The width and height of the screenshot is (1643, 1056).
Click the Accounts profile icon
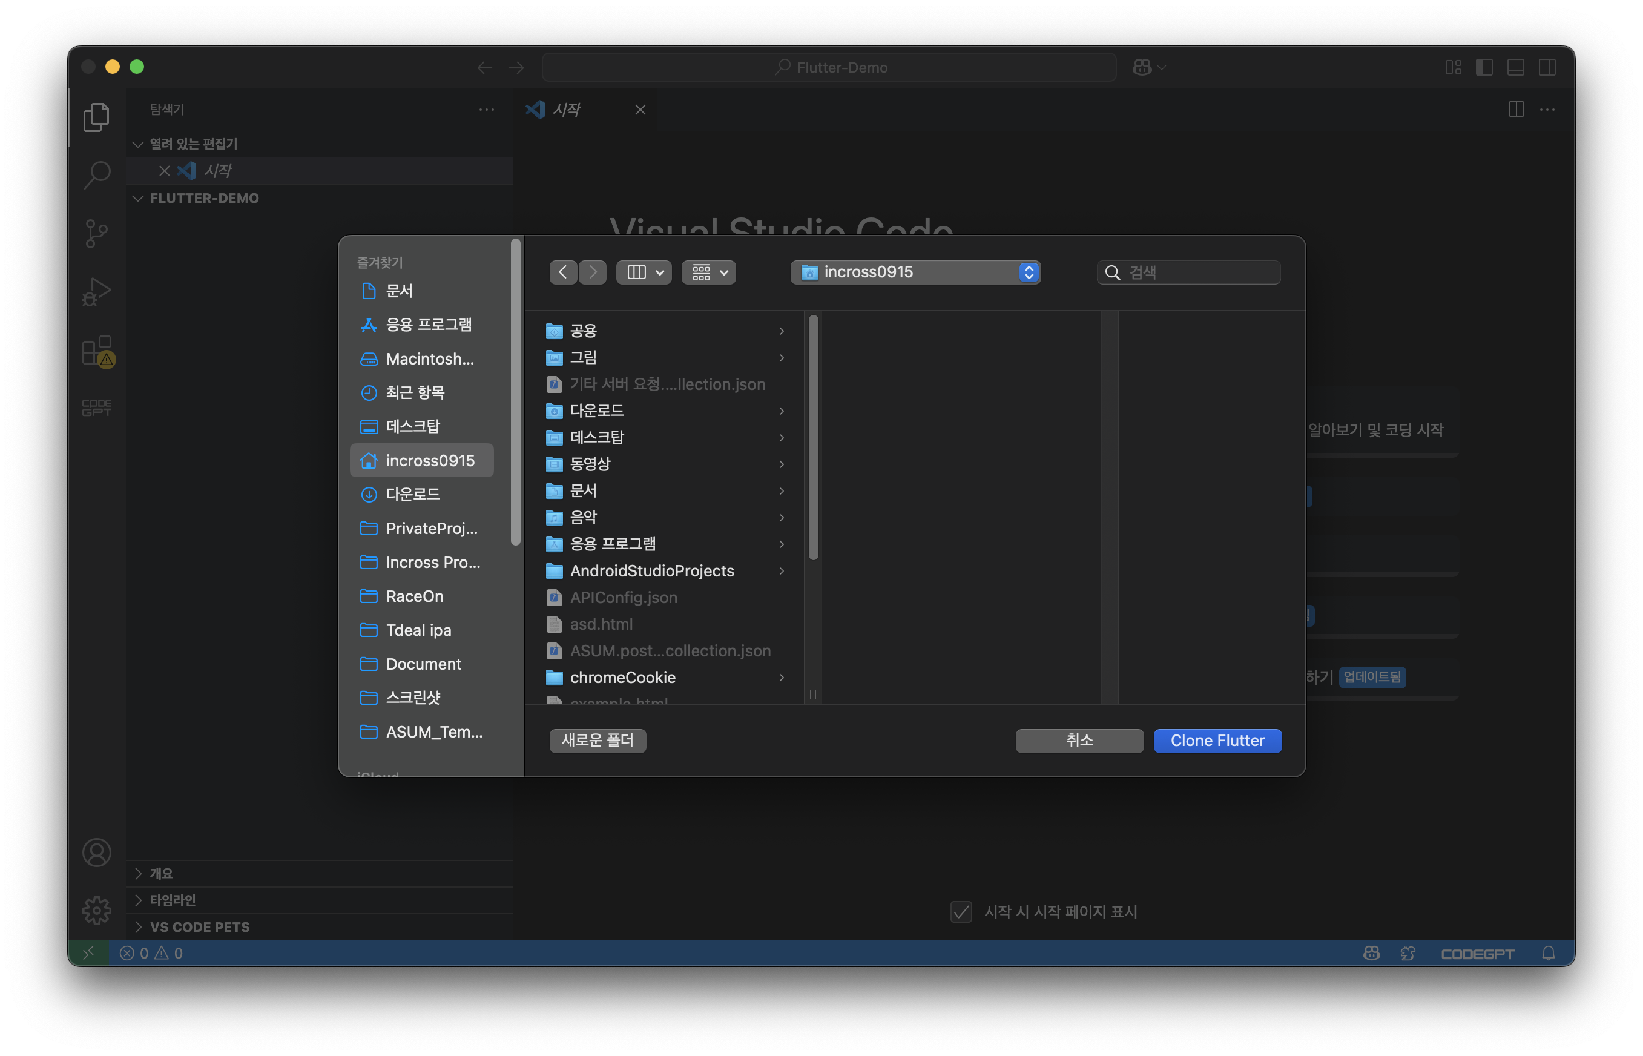point(96,853)
